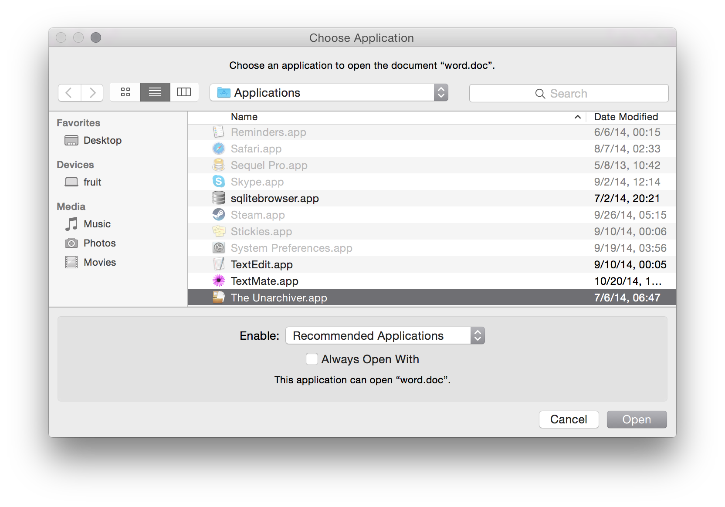725x507 pixels.
Task: Click the System Preferences.app file name
Action: click(291, 248)
